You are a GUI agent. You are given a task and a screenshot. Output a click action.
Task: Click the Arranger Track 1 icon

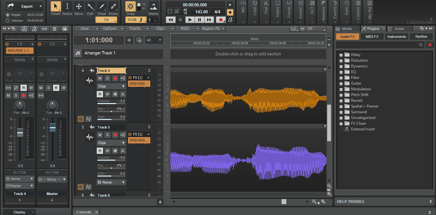coord(78,53)
